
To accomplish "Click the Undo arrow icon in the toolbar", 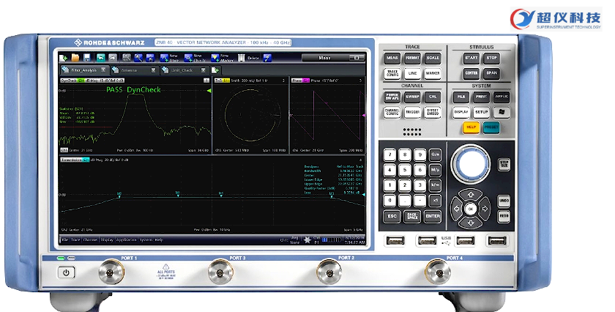I will pos(100,57).
